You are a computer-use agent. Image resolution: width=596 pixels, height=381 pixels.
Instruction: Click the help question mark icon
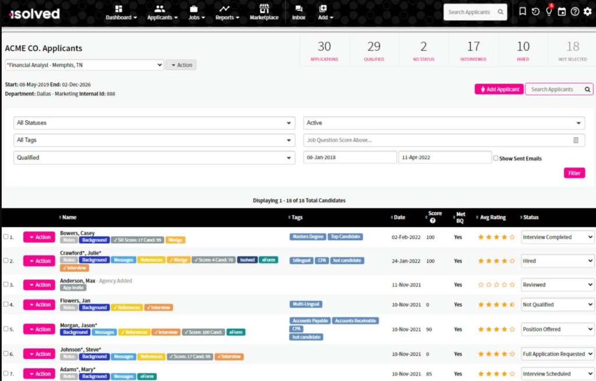tap(574, 10)
